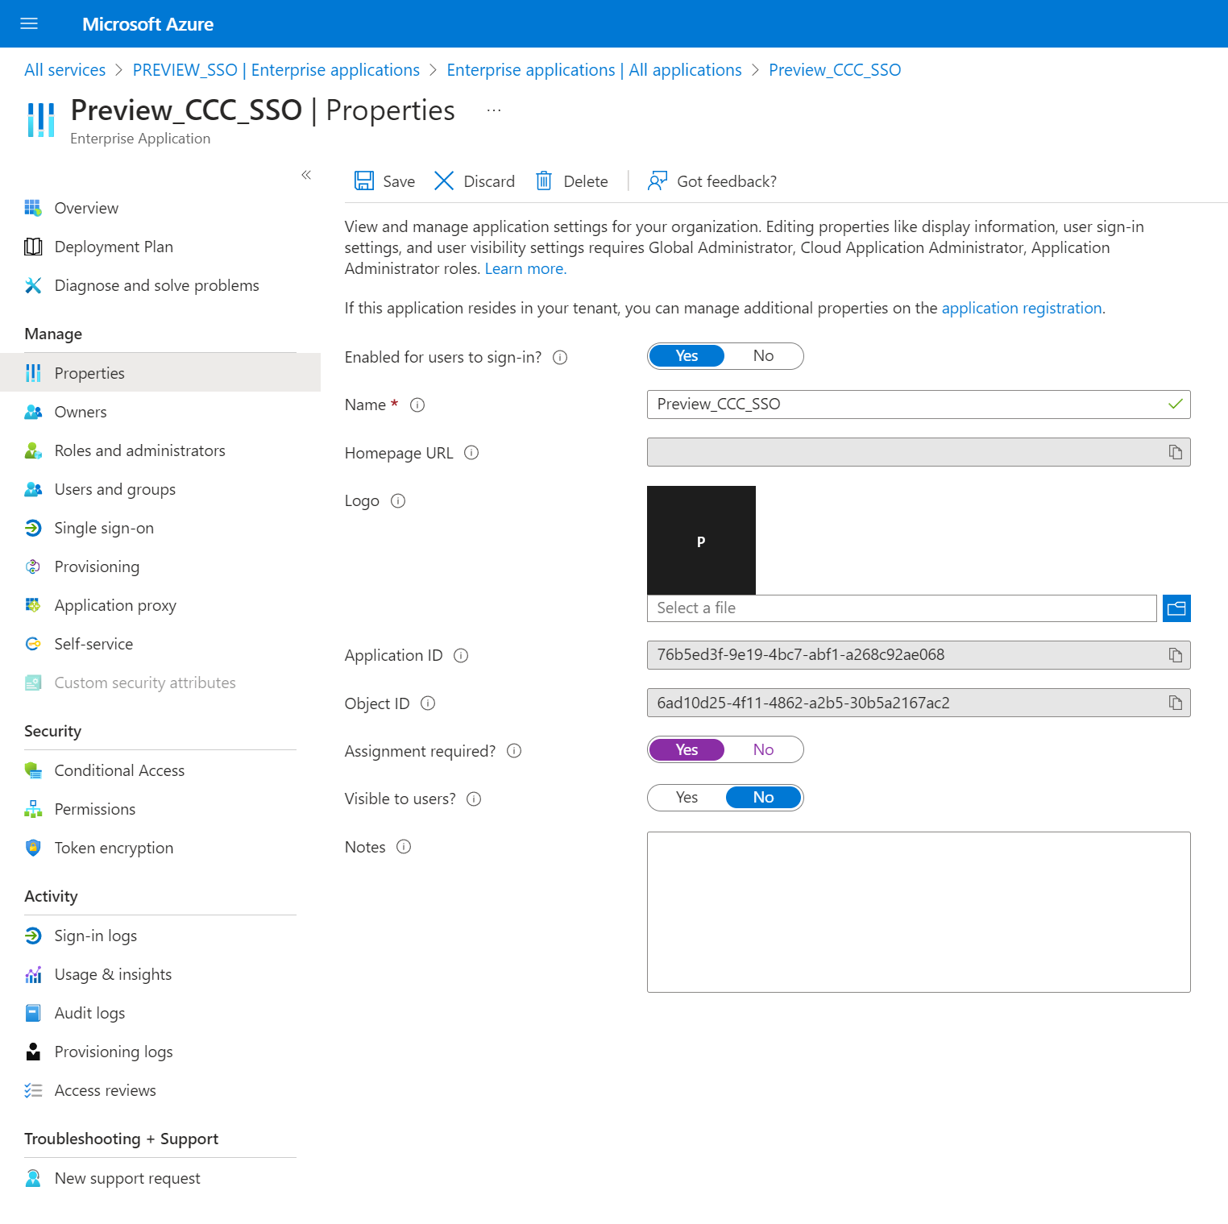Set Assignment required to No

[763, 749]
